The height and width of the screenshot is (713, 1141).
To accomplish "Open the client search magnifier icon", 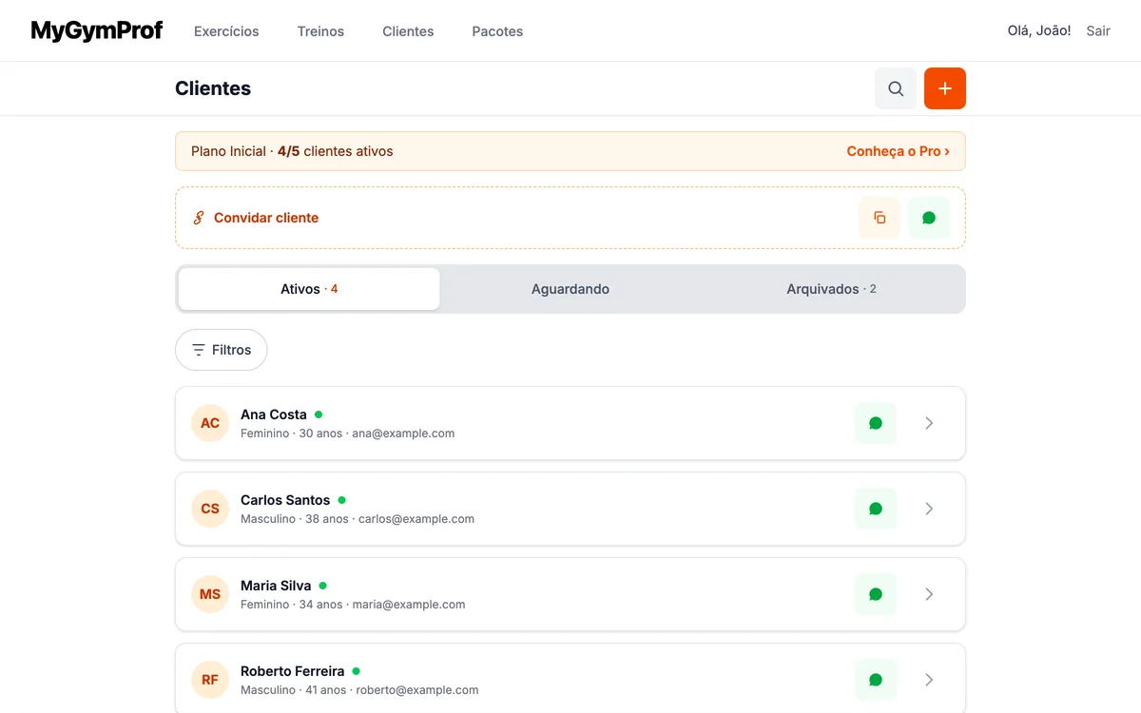I will tap(896, 88).
